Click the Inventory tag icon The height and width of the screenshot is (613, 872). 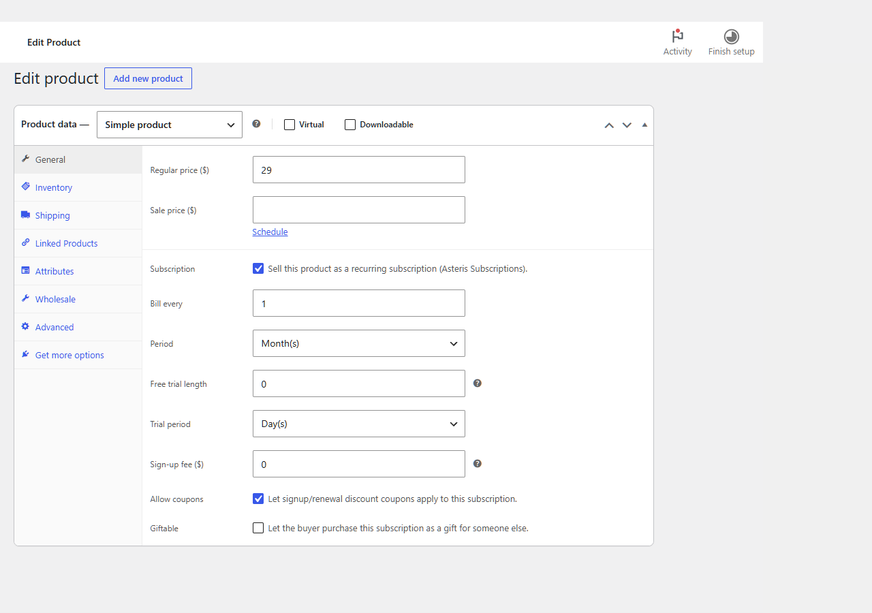click(x=26, y=187)
